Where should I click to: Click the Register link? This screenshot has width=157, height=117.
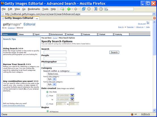tap(130, 27)
